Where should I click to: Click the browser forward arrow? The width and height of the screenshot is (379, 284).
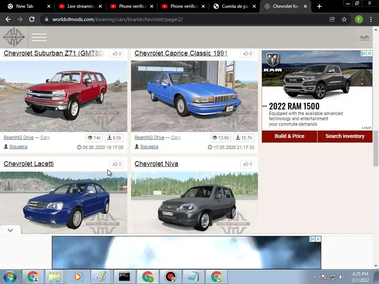click(20, 19)
